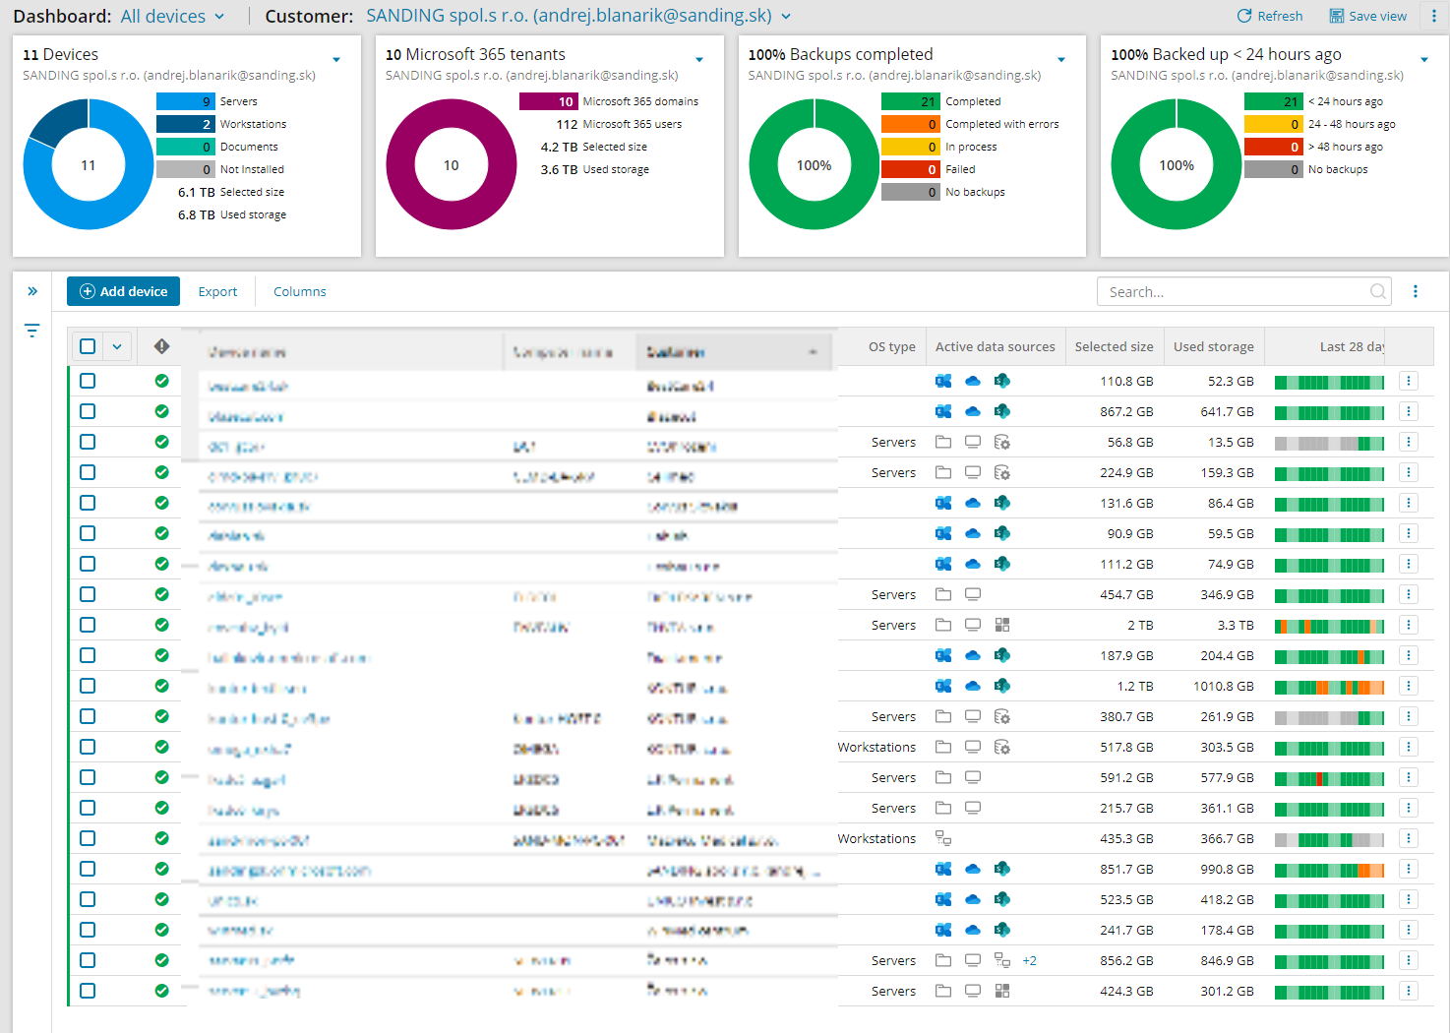This screenshot has width=1450, height=1033.
Task: Check the box for the 110.8 GB row
Action: pyautogui.click(x=88, y=381)
